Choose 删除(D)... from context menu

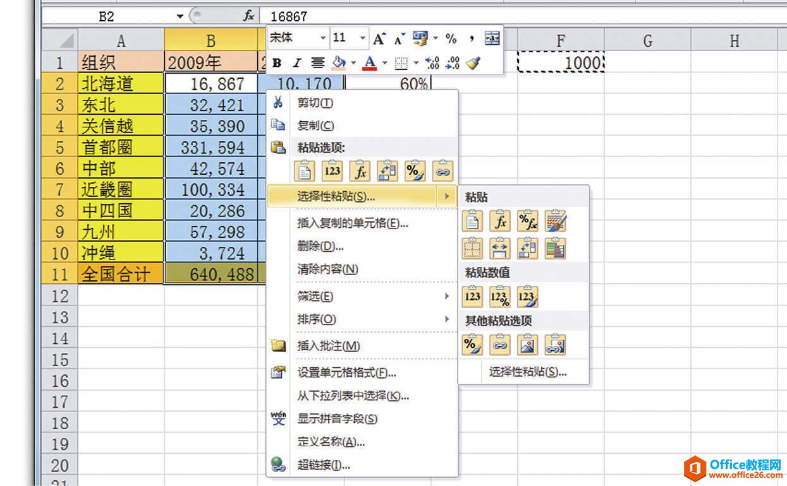pyautogui.click(x=362, y=246)
